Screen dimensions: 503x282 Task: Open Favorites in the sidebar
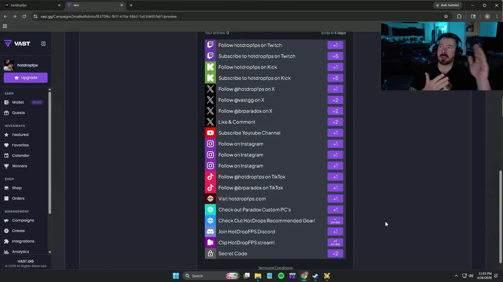pos(20,145)
